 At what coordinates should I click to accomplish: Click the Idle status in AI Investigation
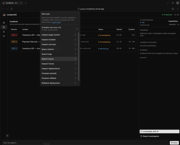142,23
